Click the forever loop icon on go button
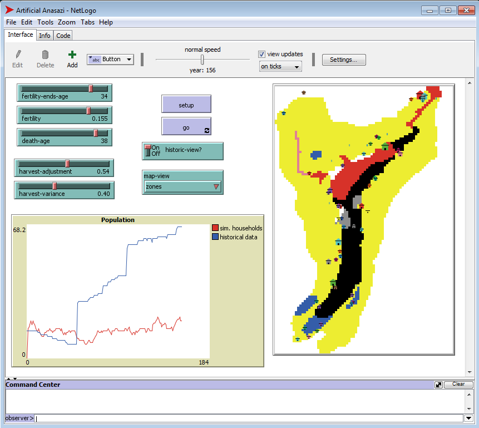The image size is (479, 428). click(207, 130)
